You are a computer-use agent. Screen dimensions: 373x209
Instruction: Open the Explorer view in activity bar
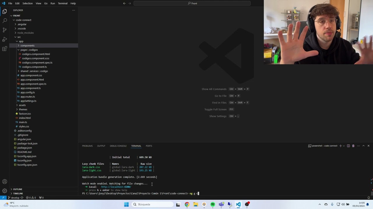pos(5,12)
